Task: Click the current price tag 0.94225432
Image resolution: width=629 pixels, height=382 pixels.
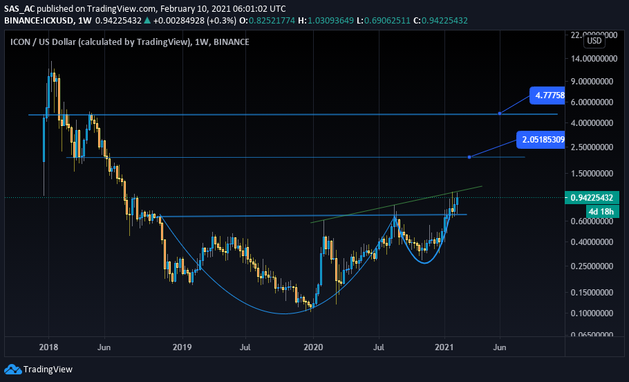Action: (592, 198)
